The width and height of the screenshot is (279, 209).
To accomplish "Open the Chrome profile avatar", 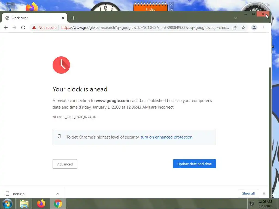I will 254,27.
